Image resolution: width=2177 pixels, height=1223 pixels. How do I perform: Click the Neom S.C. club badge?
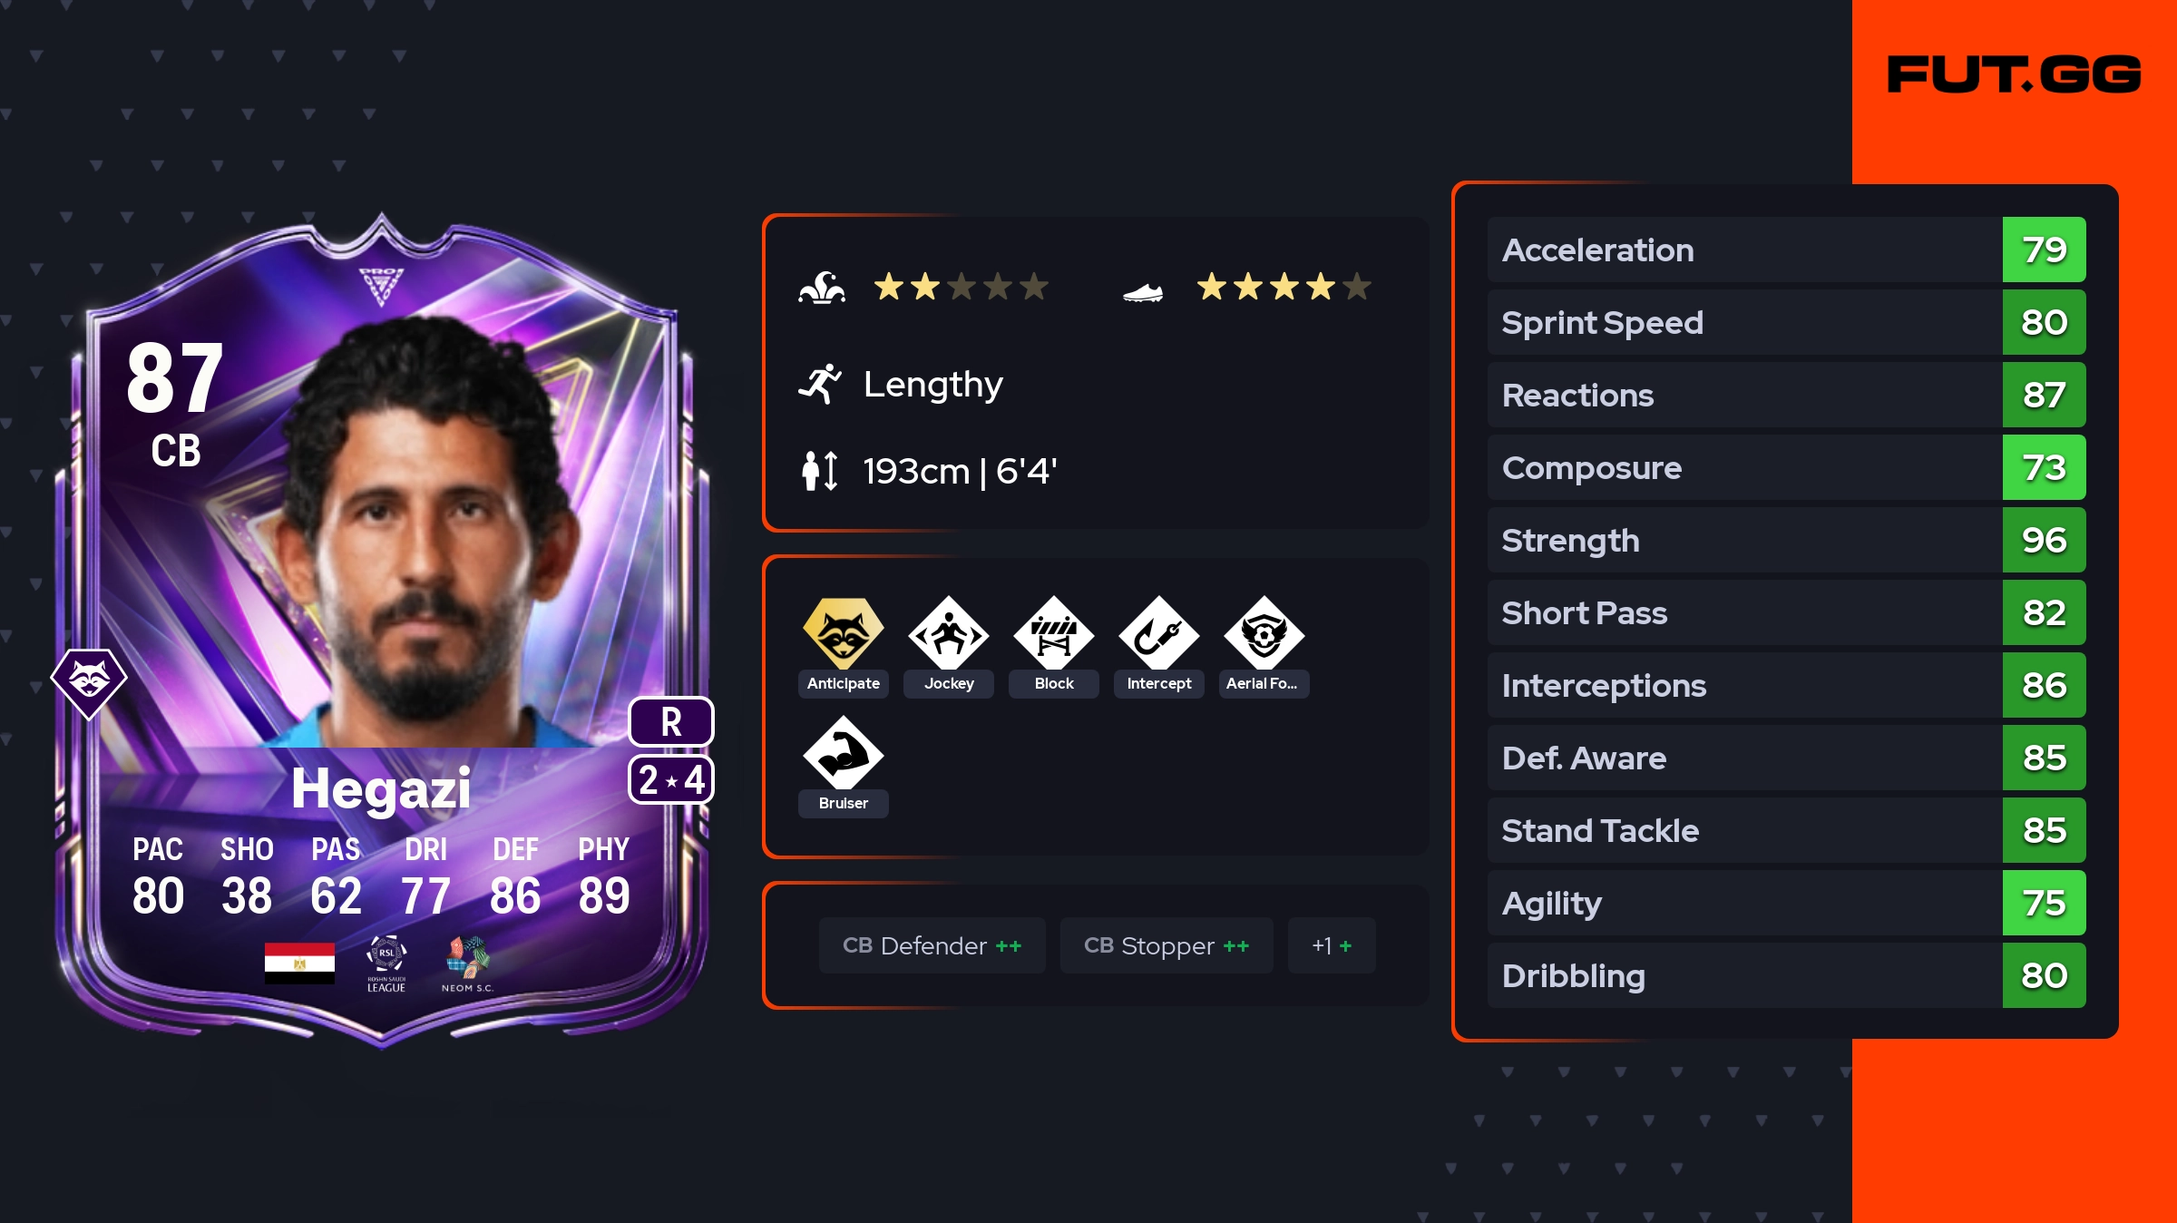467,964
